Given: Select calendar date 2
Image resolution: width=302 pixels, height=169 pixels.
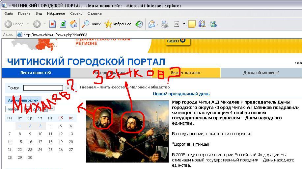Looking at the screenshot, I should (x=30, y=126).
